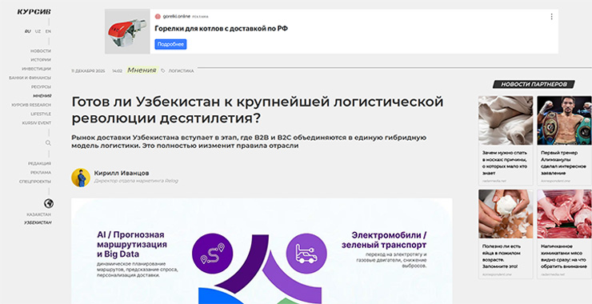Open ad headline about Горелки для котлов
This screenshot has height=304, width=592.
(x=222, y=28)
